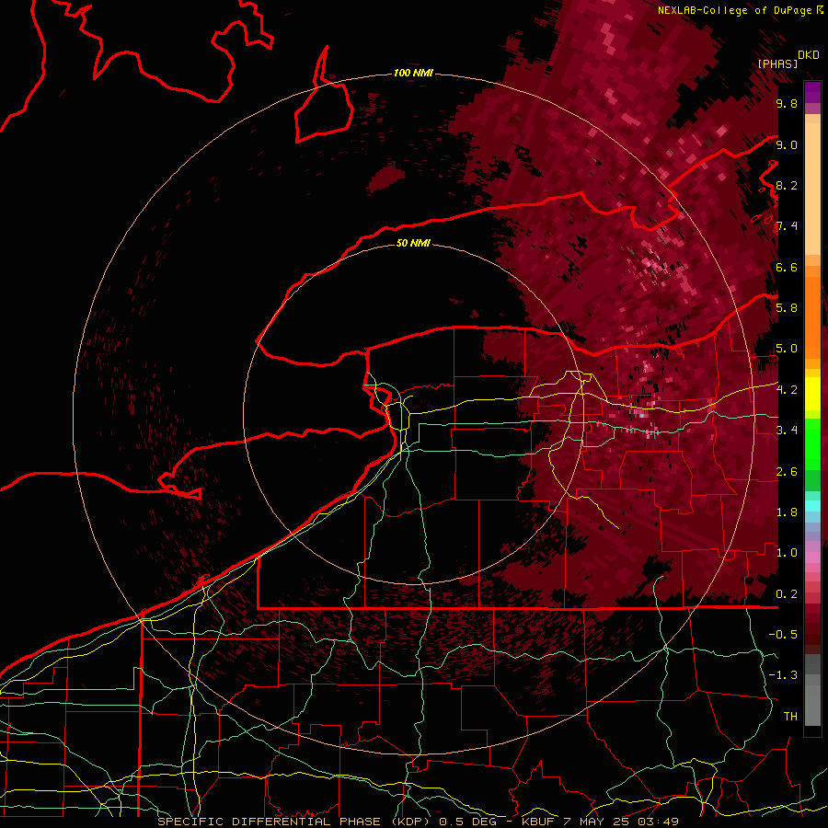Click the [PHAS] units label
The height and width of the screenshot is (828, 828).
pos(777,63)
